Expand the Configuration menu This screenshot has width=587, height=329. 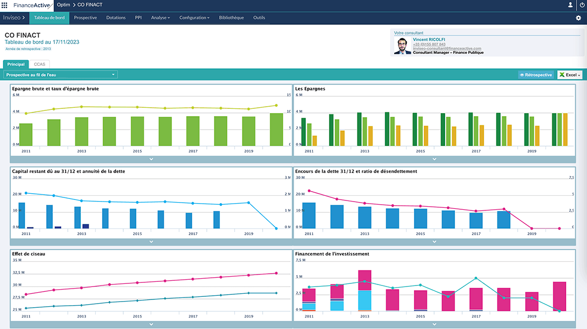pyautogui.click(x=194, y=18)
